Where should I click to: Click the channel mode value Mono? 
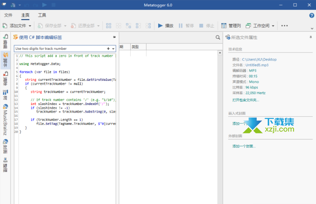[254, 82]
